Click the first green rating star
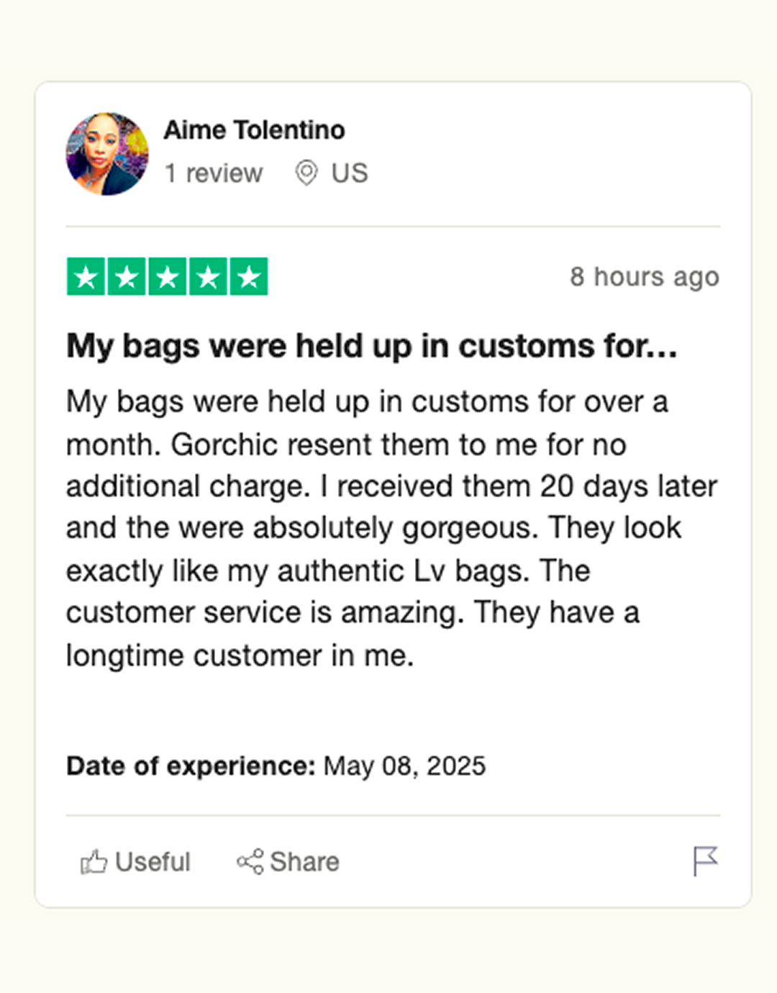This screenshot has width=777, height=993. [x=86, y=277]
